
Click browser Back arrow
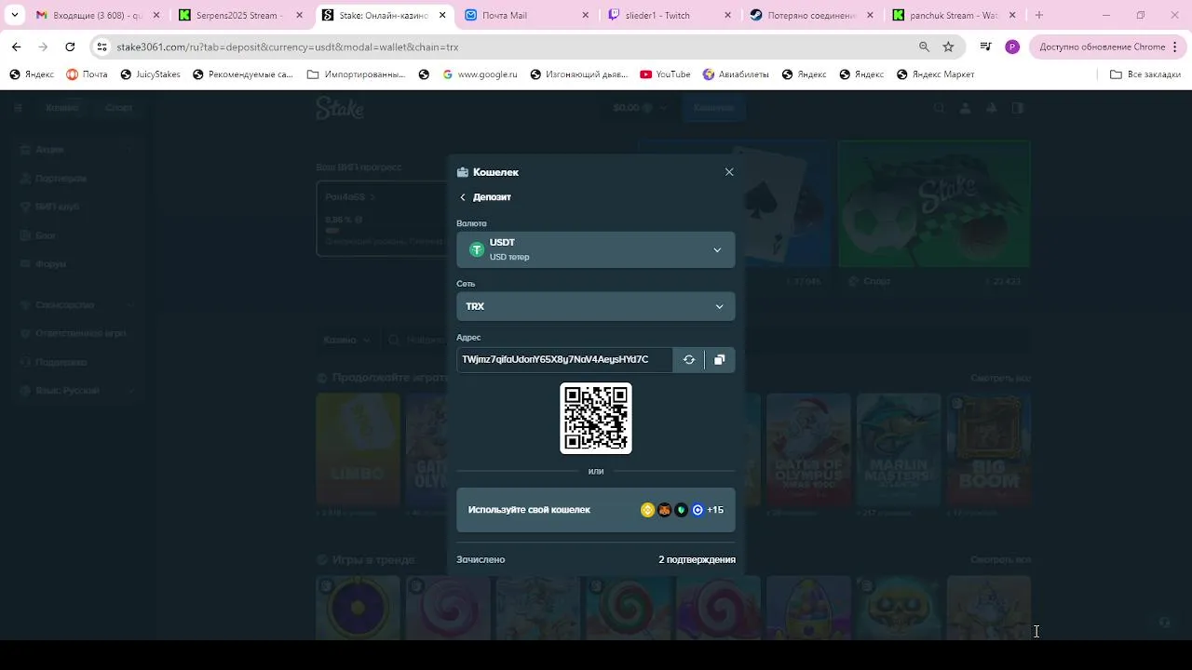coord(16,47)
